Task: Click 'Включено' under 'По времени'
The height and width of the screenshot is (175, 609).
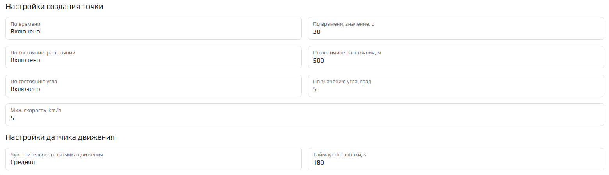Action: tap(25, 32)
